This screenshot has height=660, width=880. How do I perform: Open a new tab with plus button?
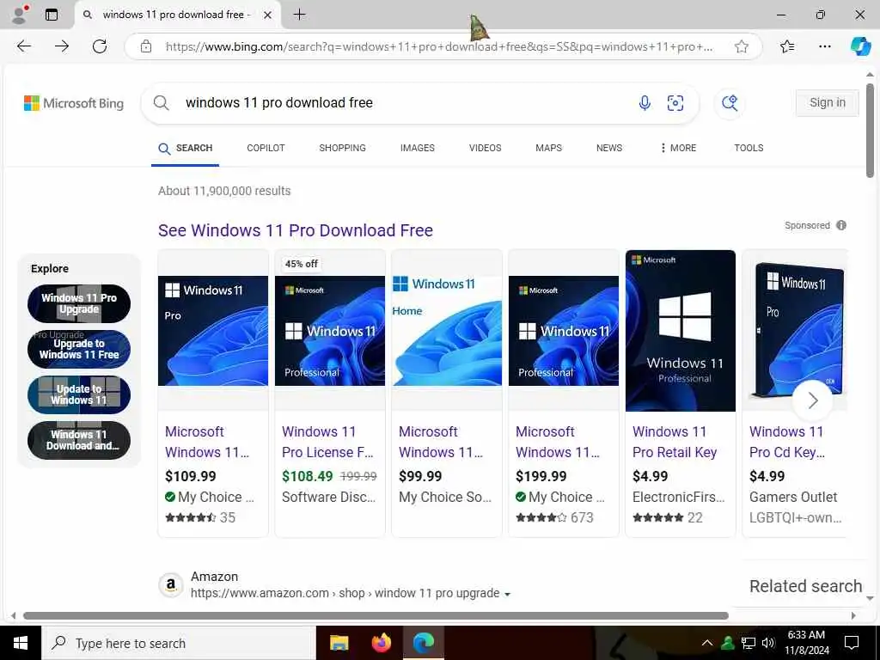point(300,15)
